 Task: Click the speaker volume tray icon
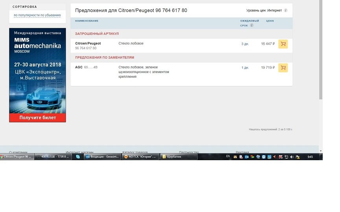(x=292, y=157)
